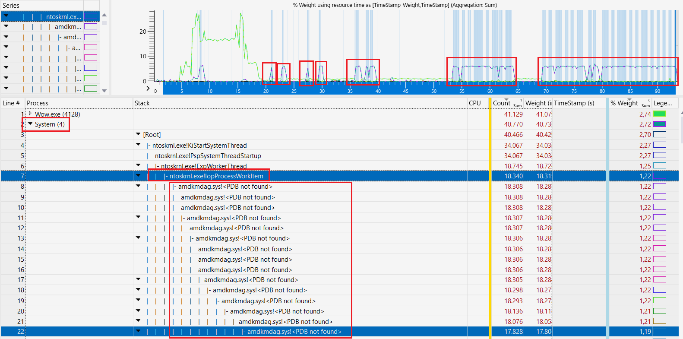Collapse the amdkmdag.sys node on line 17

(x=138, y=279)
